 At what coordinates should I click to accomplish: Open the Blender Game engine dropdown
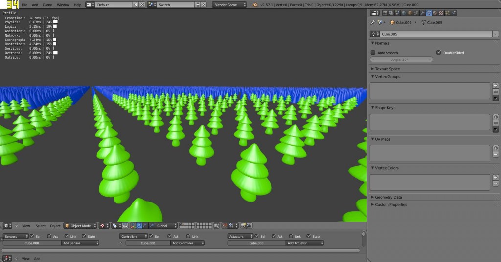click(x=229, y=5)
